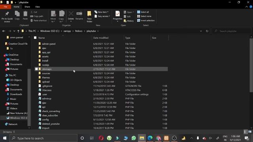253x142 pixels.
Task: Click This PC in address path
Action: point(32,31)
